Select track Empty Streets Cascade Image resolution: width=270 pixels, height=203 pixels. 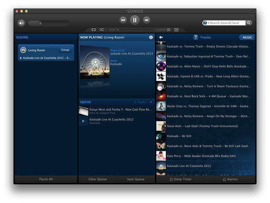[206, 46]
